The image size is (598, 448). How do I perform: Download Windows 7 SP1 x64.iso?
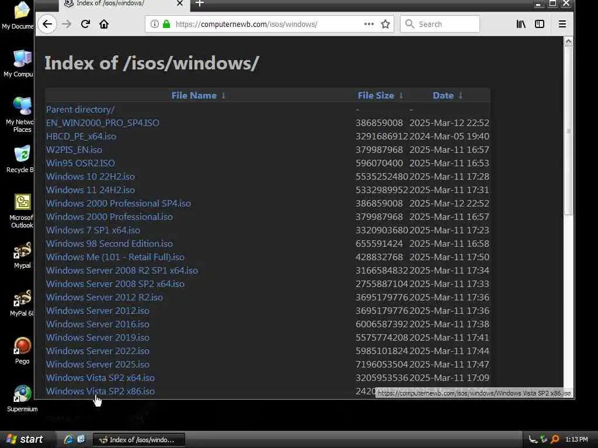coord(93,230)
